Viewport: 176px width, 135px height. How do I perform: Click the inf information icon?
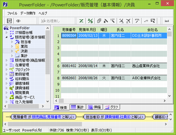tap(167, 21)
